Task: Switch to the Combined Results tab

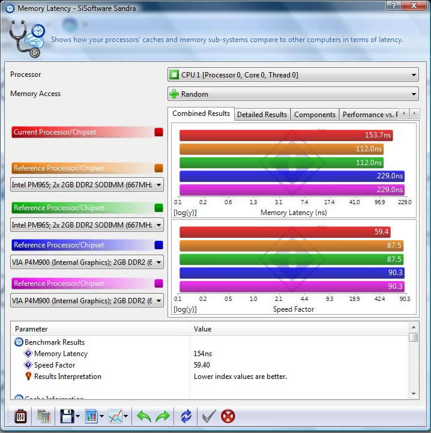Action: 201,114
